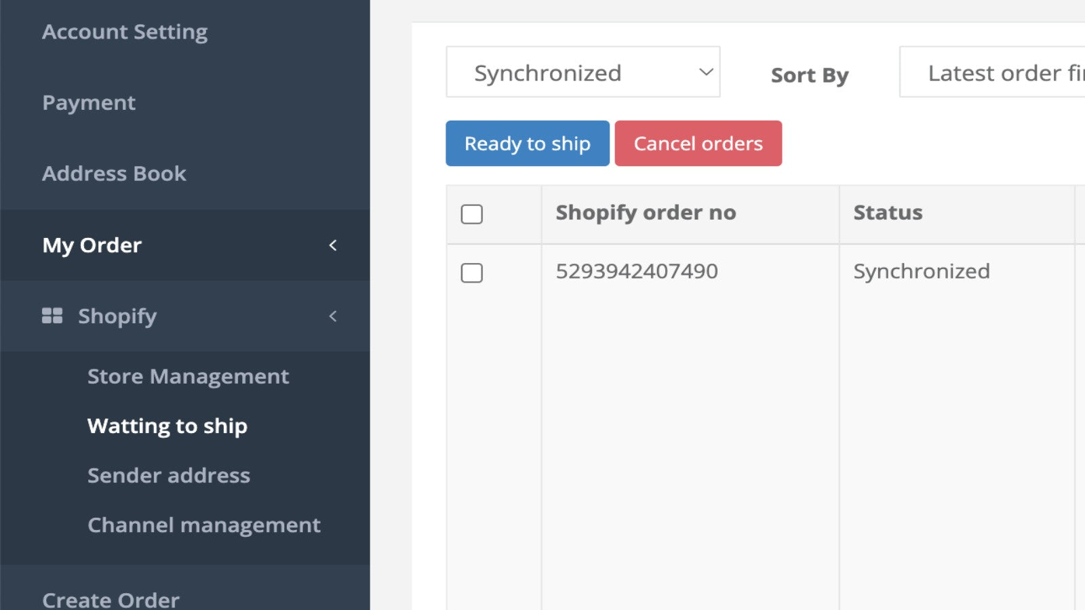Click the Status column header
Image resolution: width=1085 pixels, height=610 pixels.
(x=888, y=212)
